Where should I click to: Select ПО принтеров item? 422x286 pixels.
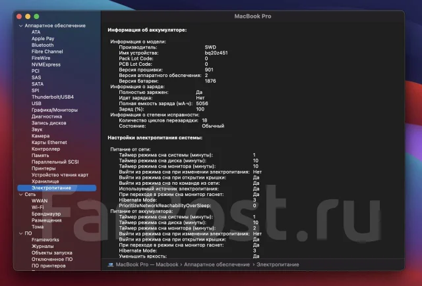[48, 266]
